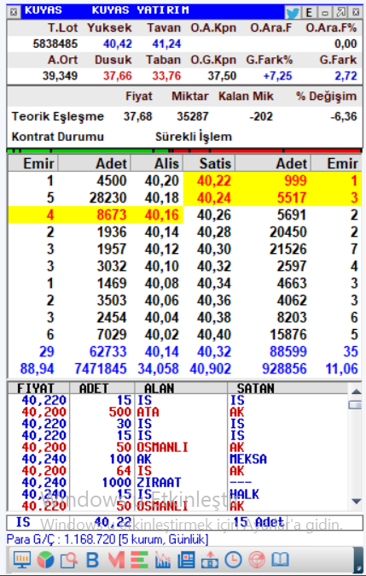This screenshot has height=576, width=366.
Task: Click G.Fark% value +7,25
Action: 277,76
